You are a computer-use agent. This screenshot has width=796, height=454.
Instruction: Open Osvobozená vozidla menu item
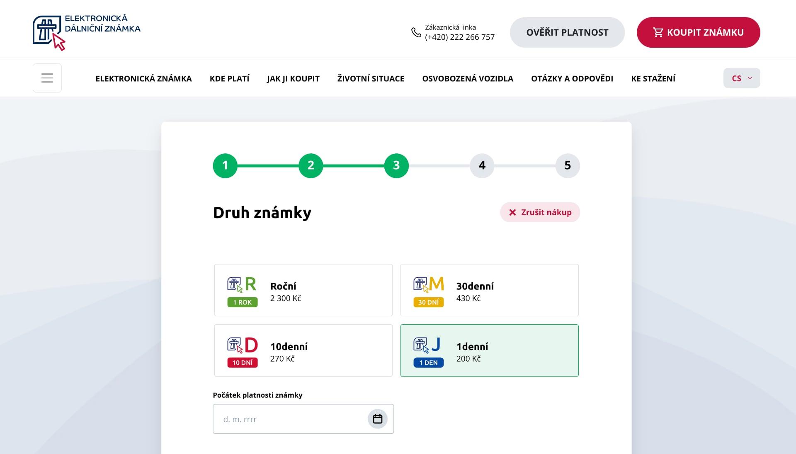[468, 78]
